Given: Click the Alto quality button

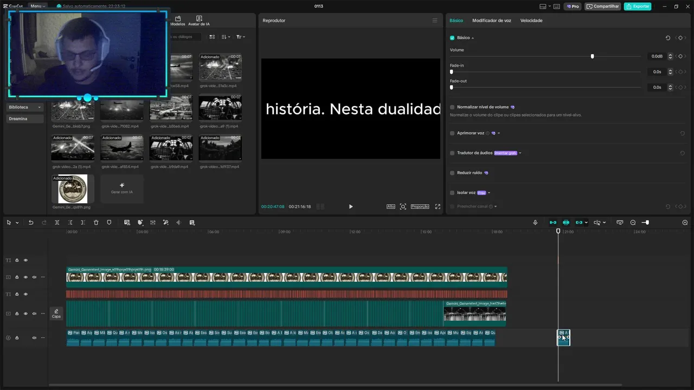Looking at the screenshot, I should [391, 206].
